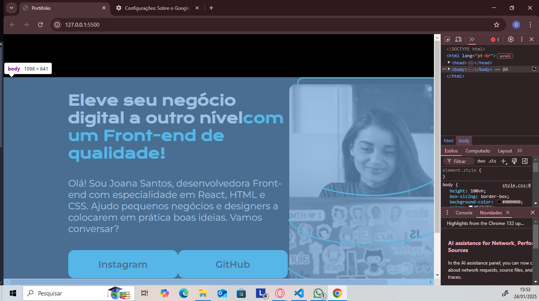Viewport: 539px width, 301px height.
Task: Open the error counter showing 1 issue
Action: point(495,40)
